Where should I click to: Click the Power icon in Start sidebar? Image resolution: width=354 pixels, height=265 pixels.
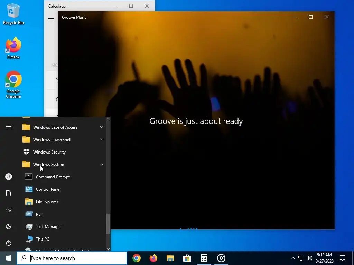point(9,243)
